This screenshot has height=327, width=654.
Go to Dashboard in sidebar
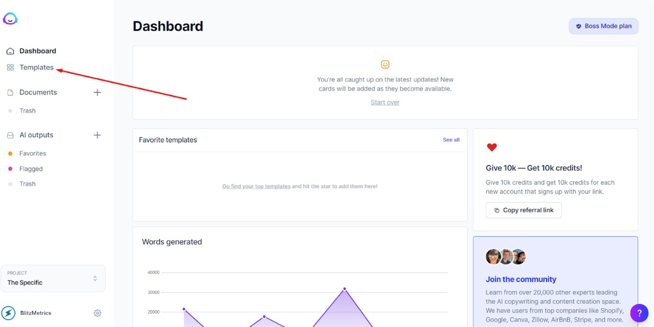(37, 51)
